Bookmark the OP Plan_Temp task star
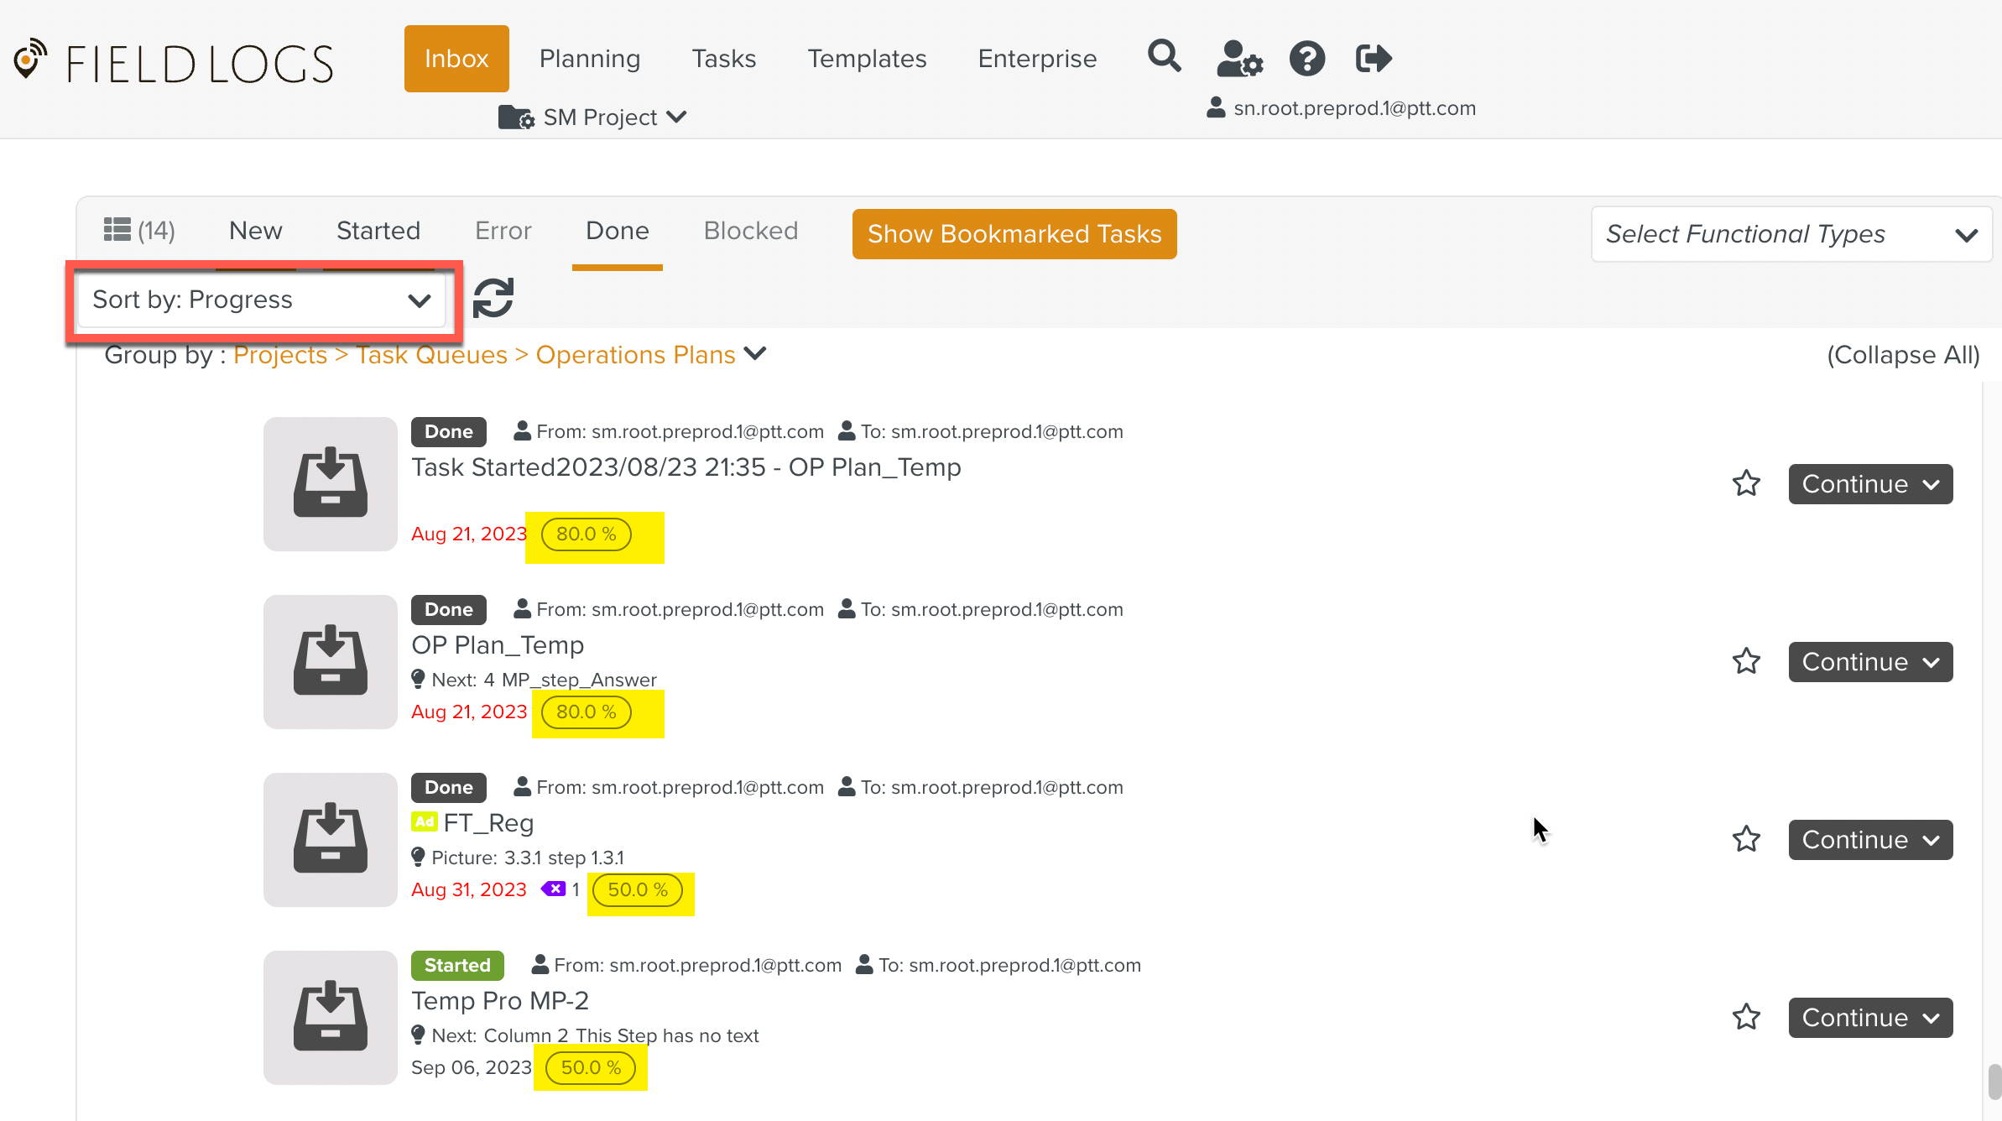The height and width of the screenshot is (1121, 2002). 1746,661
